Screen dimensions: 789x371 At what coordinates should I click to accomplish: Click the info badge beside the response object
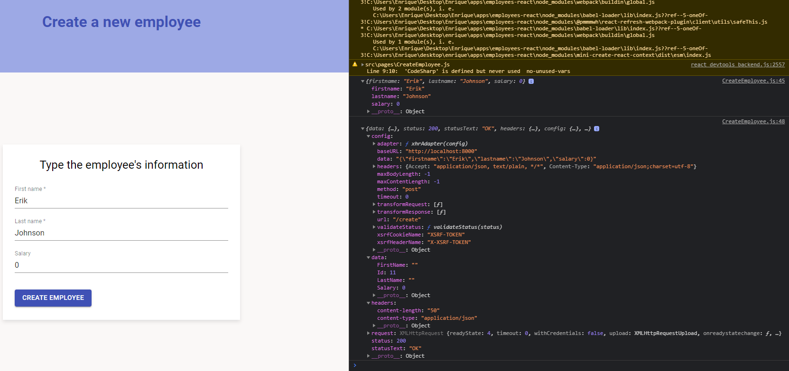click(597, 129)
